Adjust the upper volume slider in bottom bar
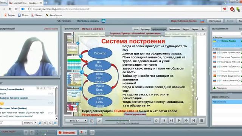 pos(47,131)
